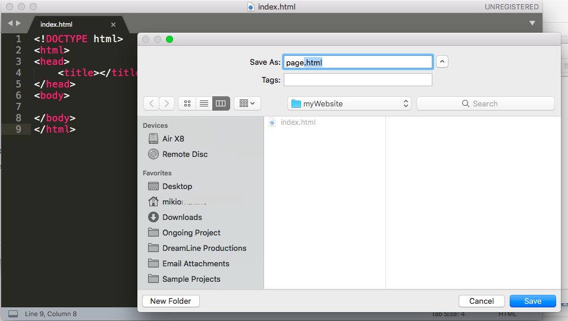Close the index.html tab

click(114, 24)
